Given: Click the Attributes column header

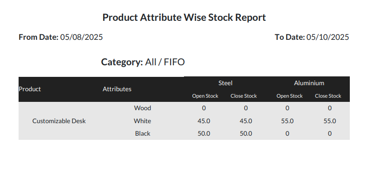Looking at the screenshot, I should tap(117, 89).
